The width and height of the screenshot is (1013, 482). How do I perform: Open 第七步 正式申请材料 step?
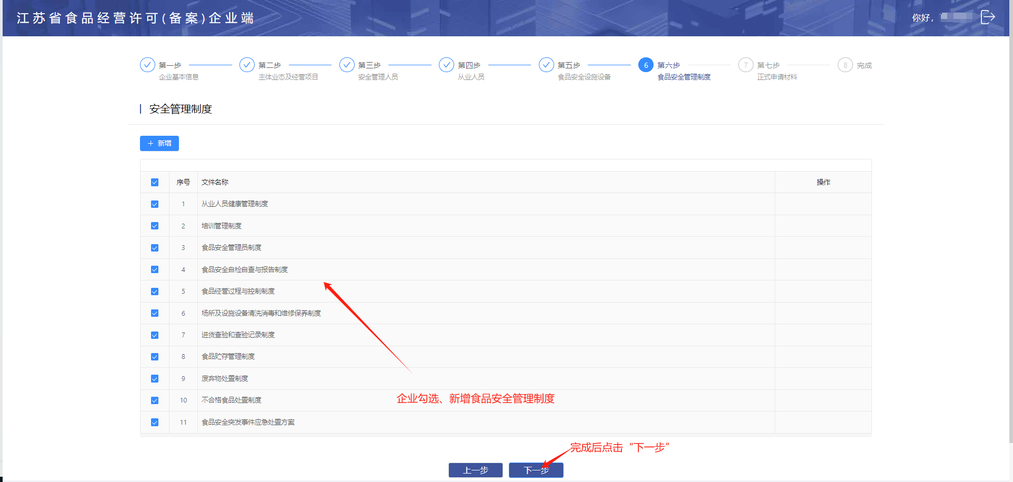(x=777, y=71)
